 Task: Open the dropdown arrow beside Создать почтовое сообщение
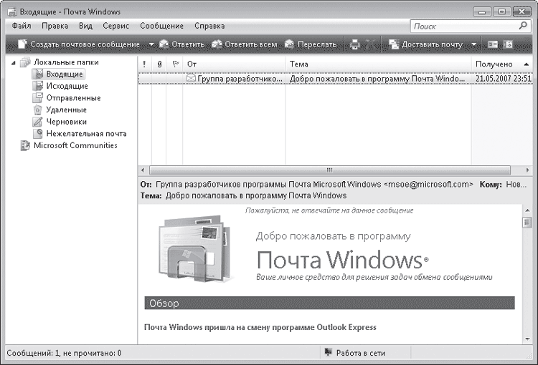click(x=151, y=44)
